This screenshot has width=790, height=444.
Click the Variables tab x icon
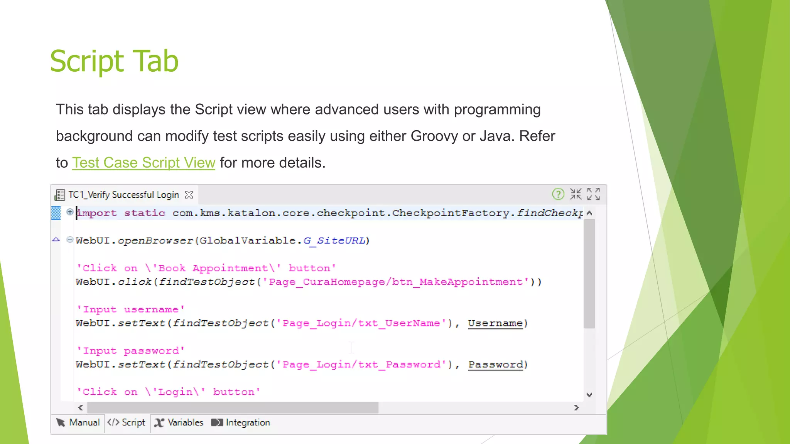(159, 423)
